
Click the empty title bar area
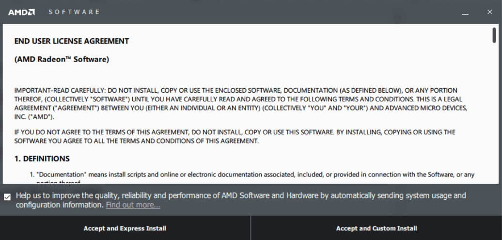(279, 12)
